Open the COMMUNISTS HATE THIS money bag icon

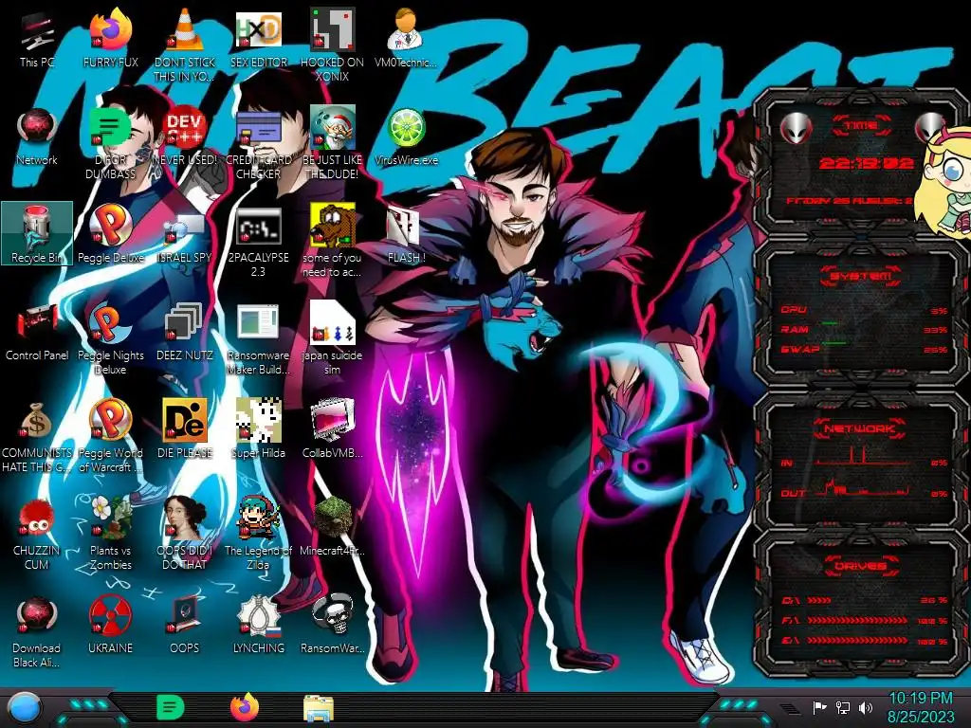pos(37,436)
